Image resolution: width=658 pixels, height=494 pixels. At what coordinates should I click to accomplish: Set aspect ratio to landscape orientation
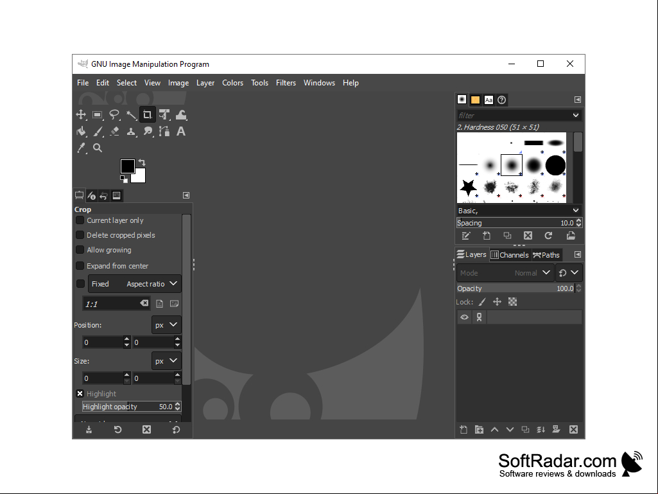coord(174,303)
